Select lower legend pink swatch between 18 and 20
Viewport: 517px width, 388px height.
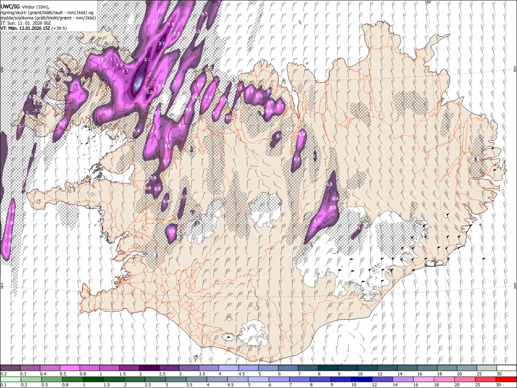click(x=444, y=379)
